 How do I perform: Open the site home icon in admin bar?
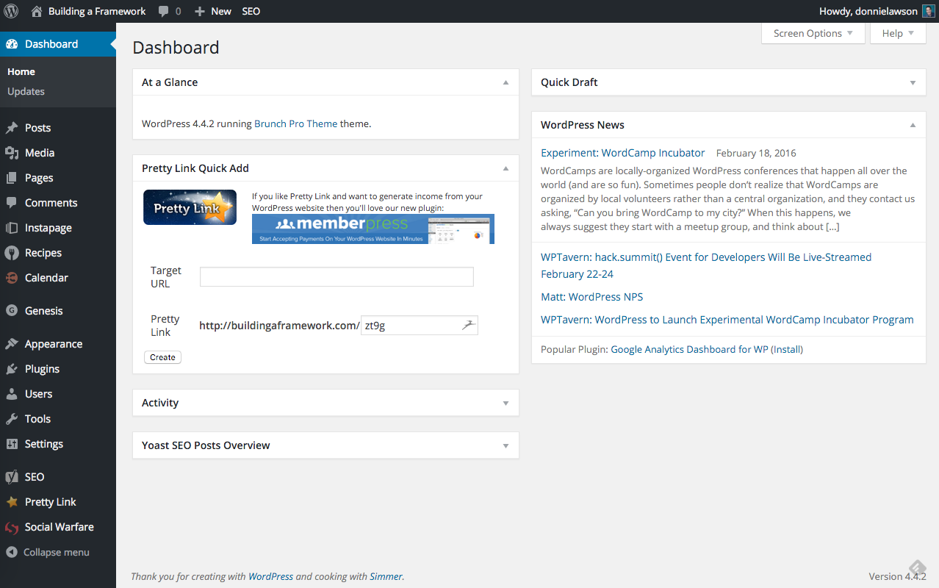[x=37, y=11]
